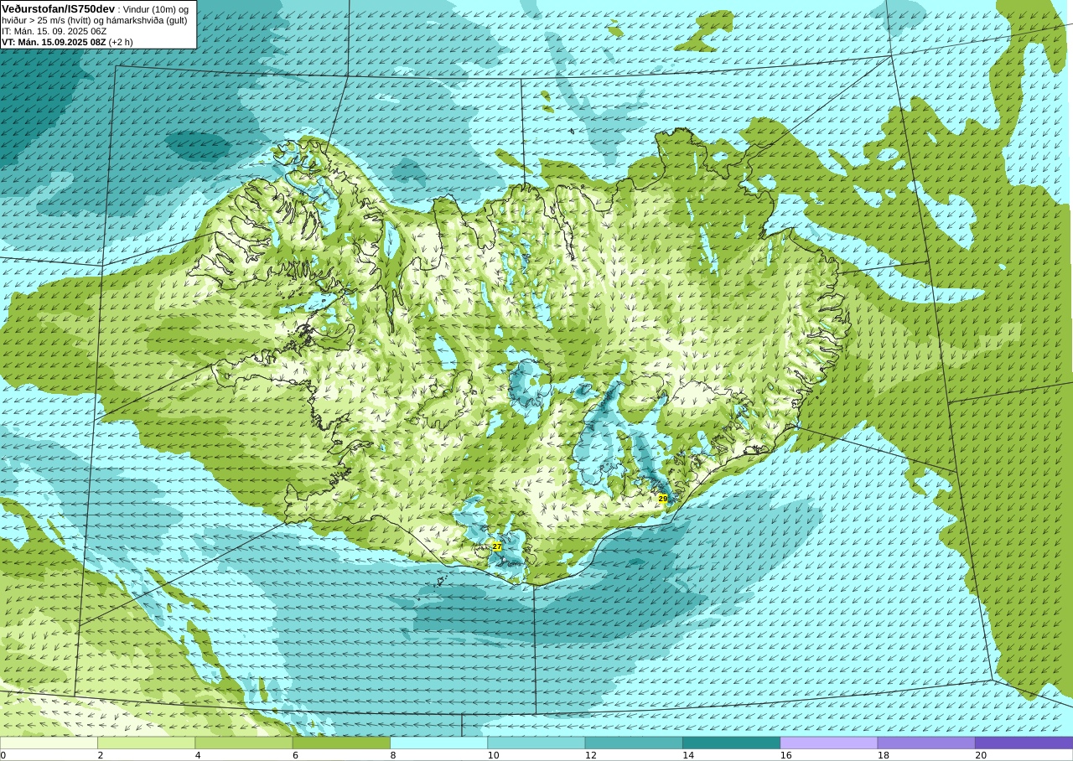Click the Veðurstofan/IS750dev title text
The image size is (1073, 761).
tap(59, 8)
